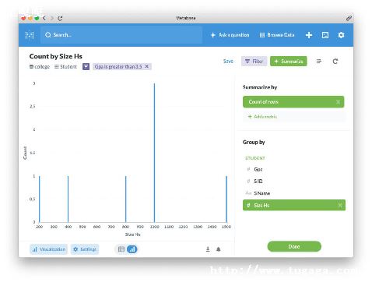Set an alert with the bell icon

[219, 249]
